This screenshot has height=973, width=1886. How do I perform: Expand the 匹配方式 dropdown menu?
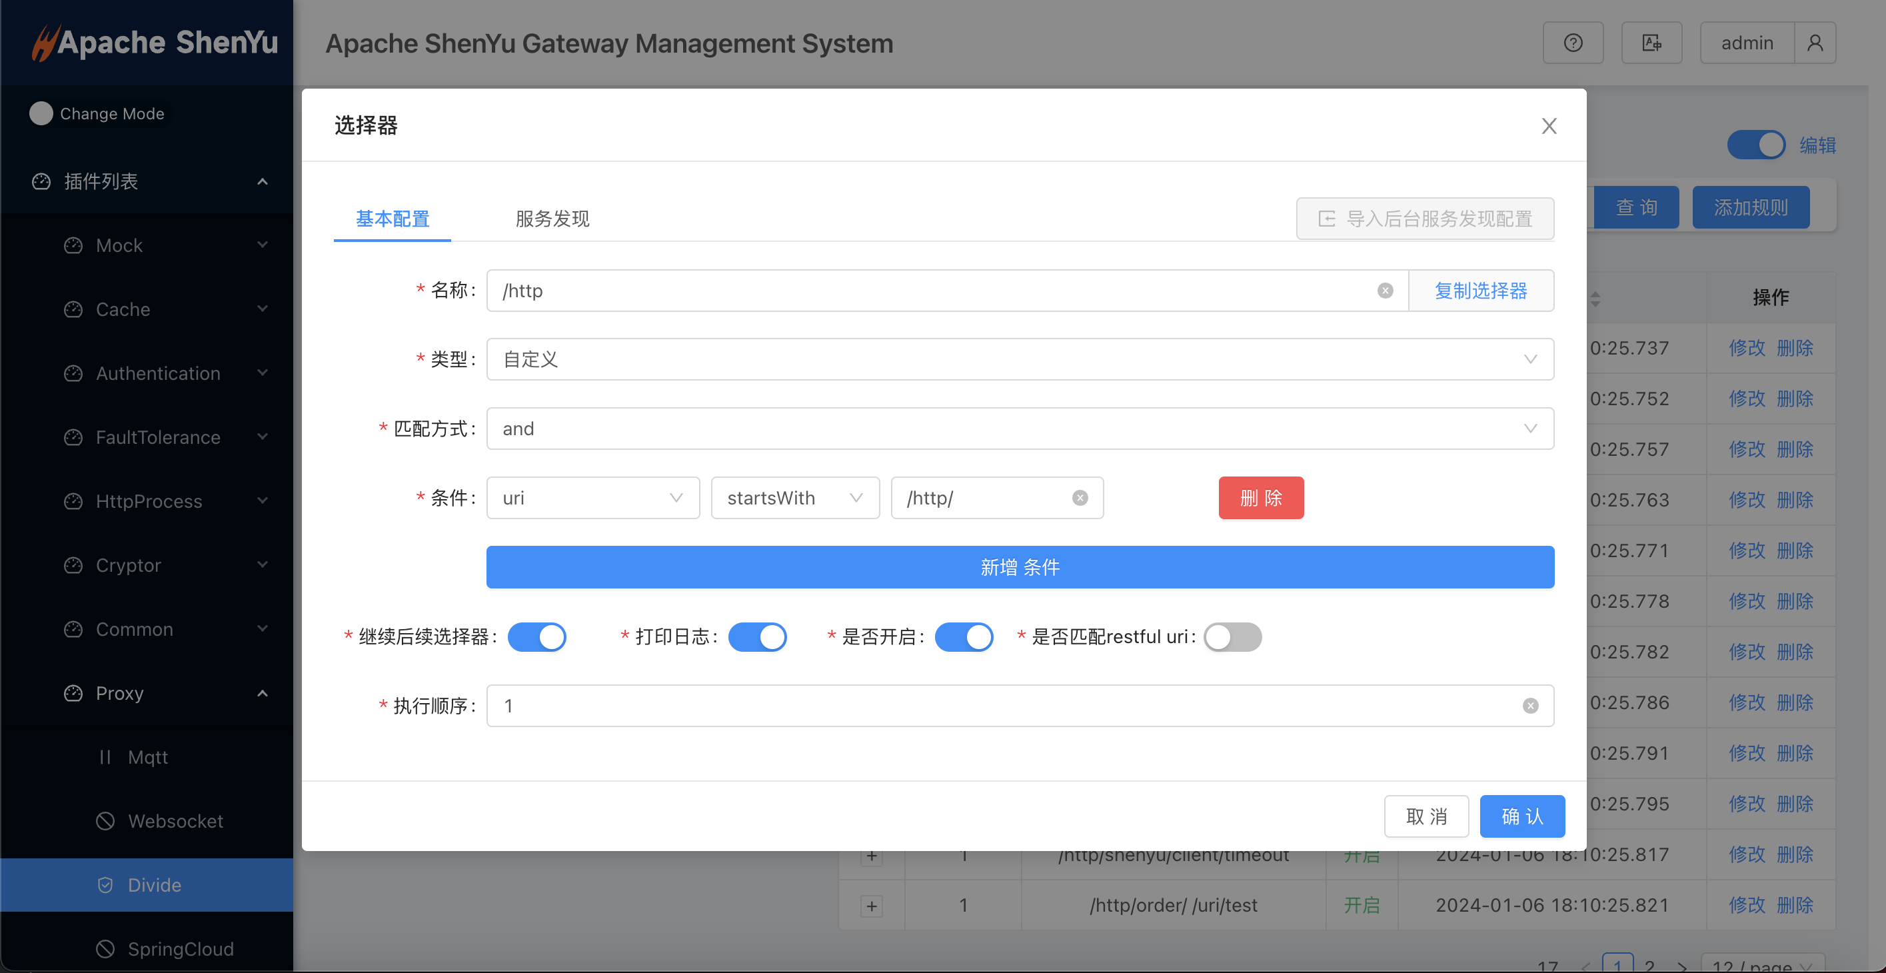[x=1529, y=428]
